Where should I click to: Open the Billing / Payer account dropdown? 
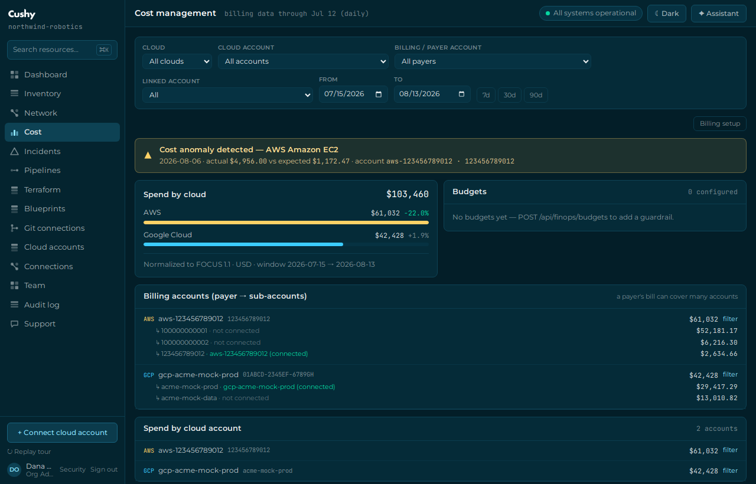(x=493, y=61)
